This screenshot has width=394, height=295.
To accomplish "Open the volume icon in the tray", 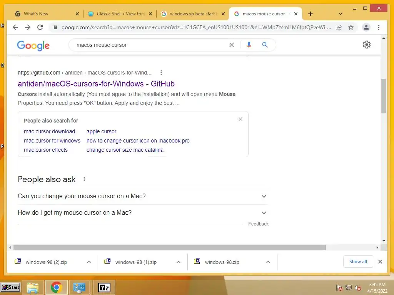I will click(357, 287).
